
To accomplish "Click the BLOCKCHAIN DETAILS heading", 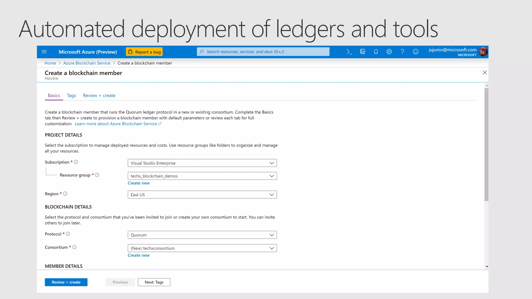I will coord(68,207).
